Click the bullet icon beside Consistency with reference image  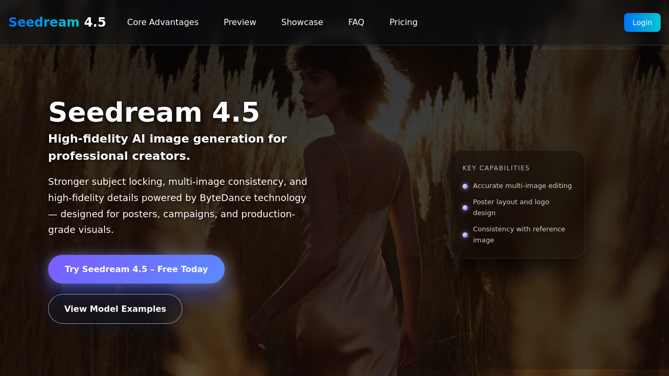click(465, 234)
